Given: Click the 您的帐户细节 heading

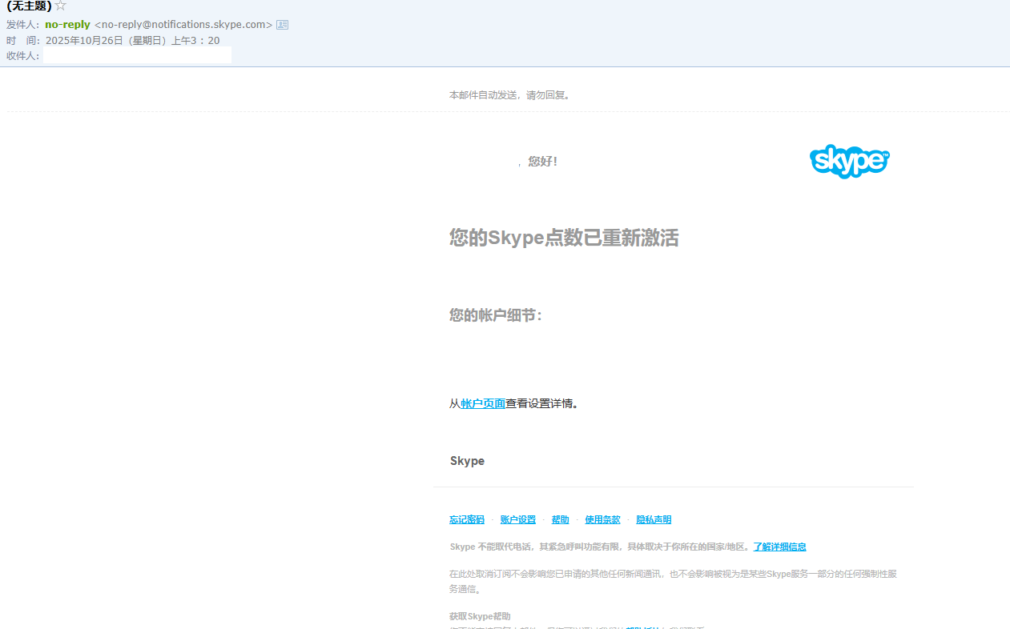Looking at the screenshot, I should [x=496, y=315].
